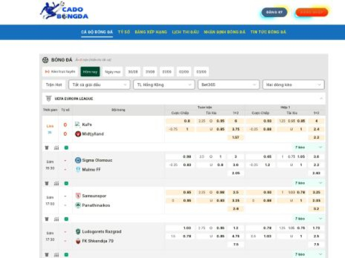Screen dimensions: 345x258
Task: Click the Sigma Olomouc team crest
Action: (x=78, y=160)
